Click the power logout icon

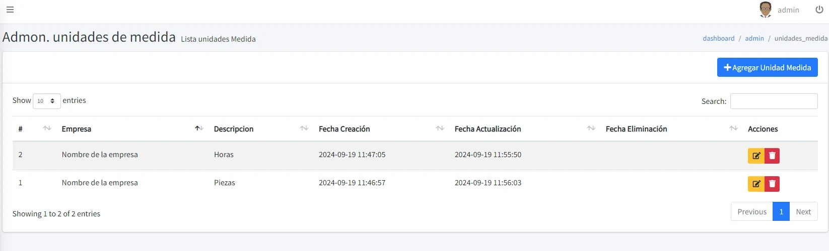(819, 10)
